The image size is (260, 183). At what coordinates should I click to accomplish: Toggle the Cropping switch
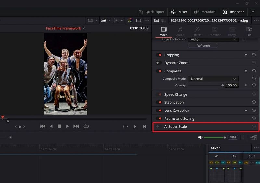click(x=159, y=55)
